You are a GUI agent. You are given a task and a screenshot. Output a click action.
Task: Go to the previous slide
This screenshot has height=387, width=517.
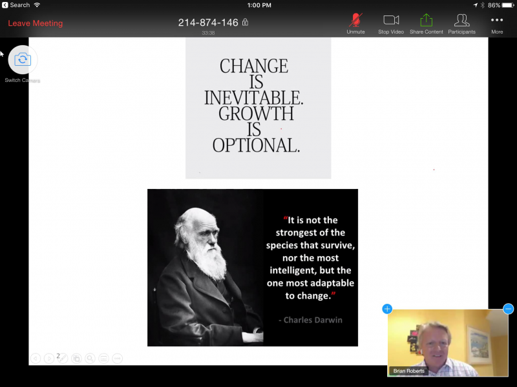pos(36,359)
